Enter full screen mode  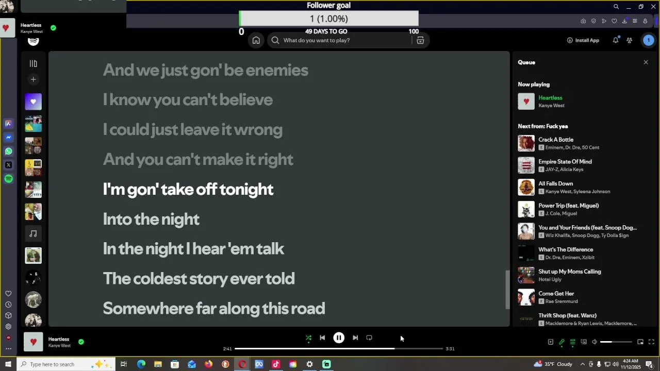point(651,342)
